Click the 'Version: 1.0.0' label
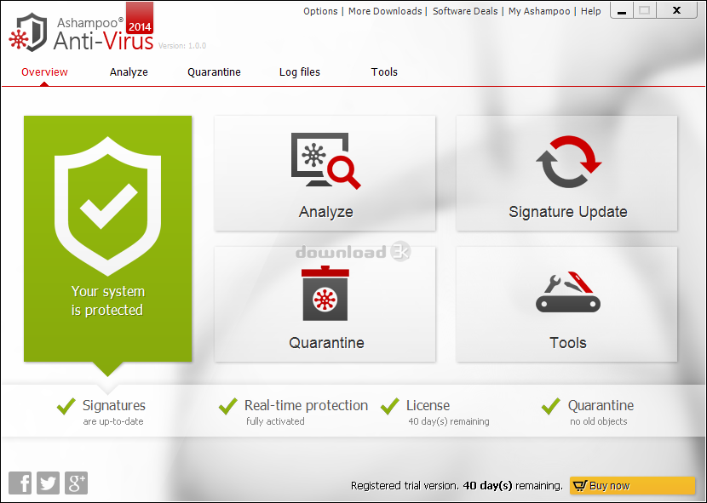The image size is (707, 503). pos(182,45)
